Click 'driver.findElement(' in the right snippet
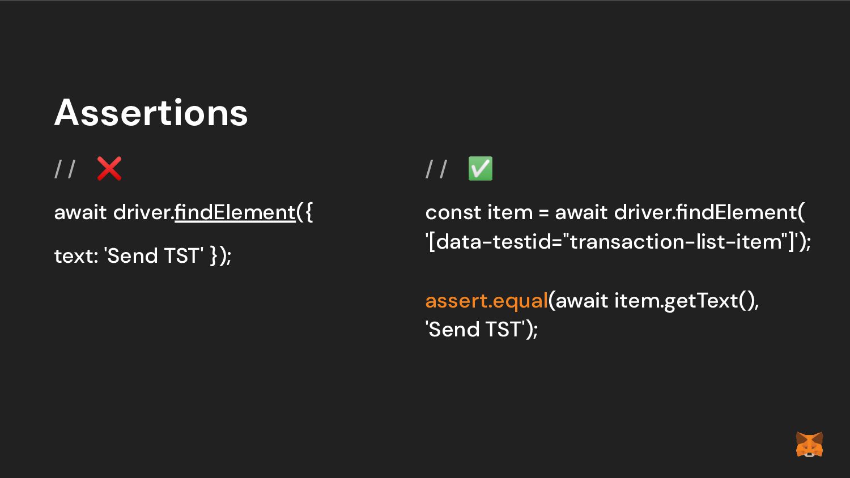 pyautogui.click(x=709, y=212)
